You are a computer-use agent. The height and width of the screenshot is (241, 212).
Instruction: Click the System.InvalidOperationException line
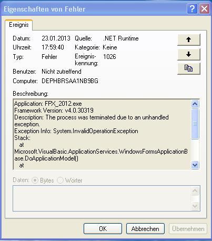coord(96,131)
